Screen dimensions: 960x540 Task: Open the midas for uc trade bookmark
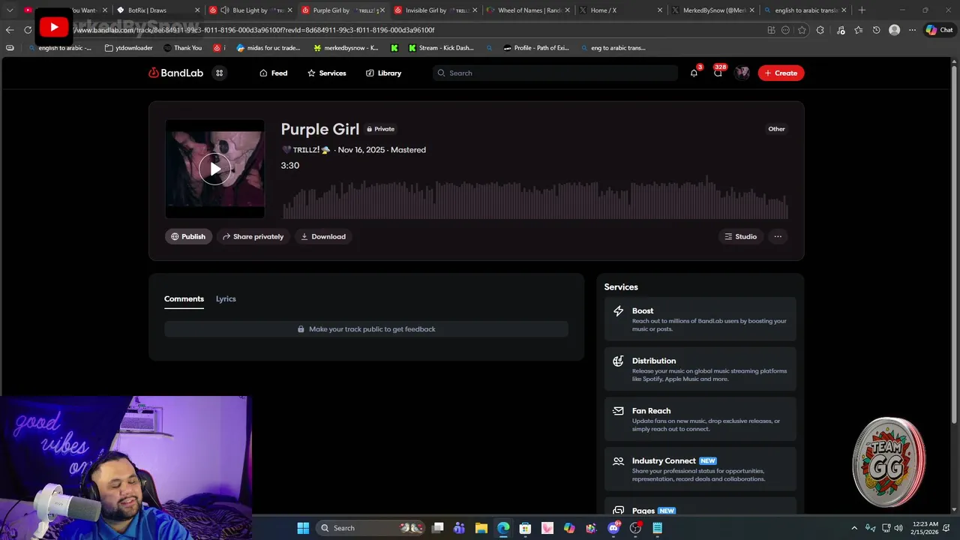point(268,48)
